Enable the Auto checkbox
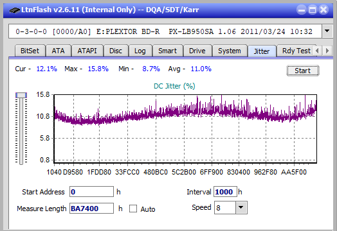Viewport: 337px width, 231px height. 133,209
